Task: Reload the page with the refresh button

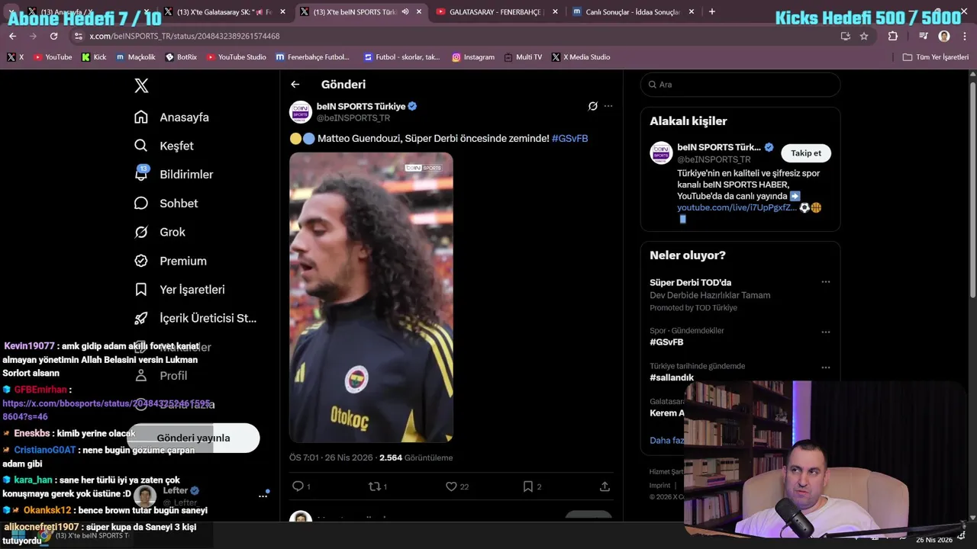Action: (x=53, y=36)
